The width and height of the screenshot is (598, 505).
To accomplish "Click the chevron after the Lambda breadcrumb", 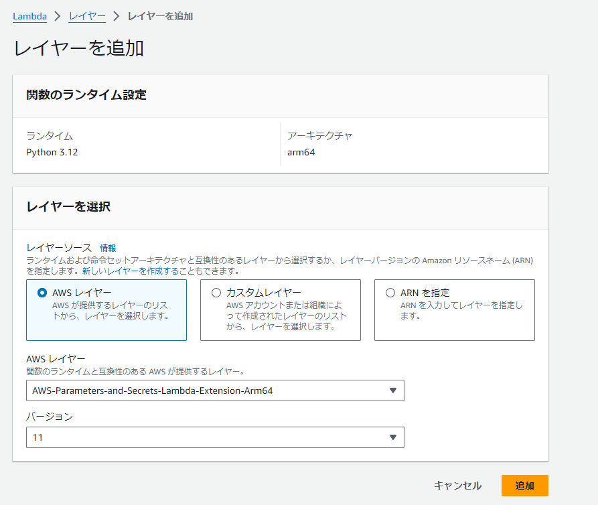I will (58, 16).
